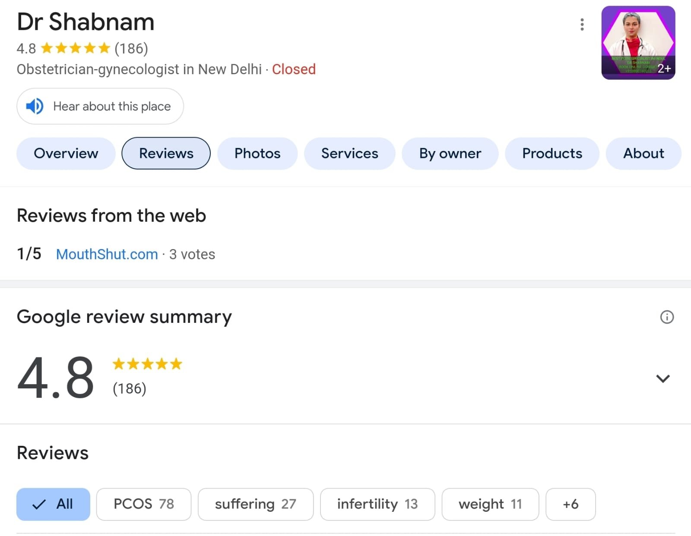Open the MouthShut.com reviews link
Image resolution: width=691 pixels, height=536 pixels.
click(107, 254)
